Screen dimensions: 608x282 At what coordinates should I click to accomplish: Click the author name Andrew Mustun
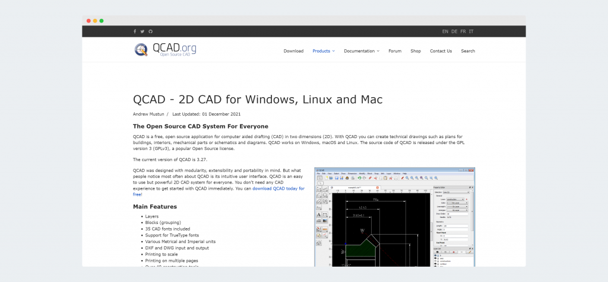click(148, 114)
